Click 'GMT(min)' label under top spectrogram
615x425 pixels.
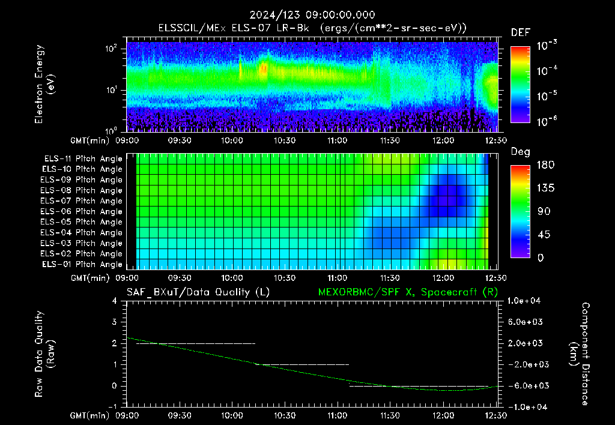(90, 140)
